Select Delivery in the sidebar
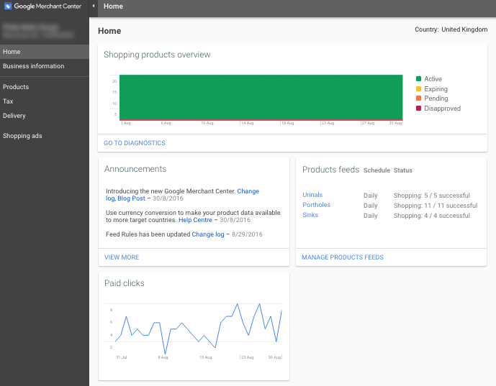This screenshot has width=496, height=386. tap(14, 116)
